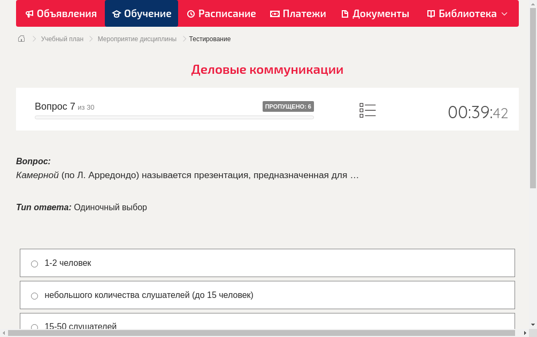Click the book icon beside Библиотека
This screenshot has height=337, width=537.
pos(431,13)
